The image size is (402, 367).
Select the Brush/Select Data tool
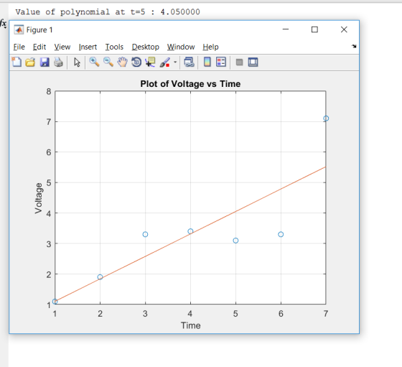tap(164, 62)
